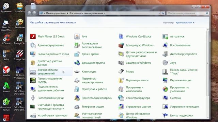This screenshot has height=122, width=218.
Task: Click the search magnifier icon
Action: [207, 13]
